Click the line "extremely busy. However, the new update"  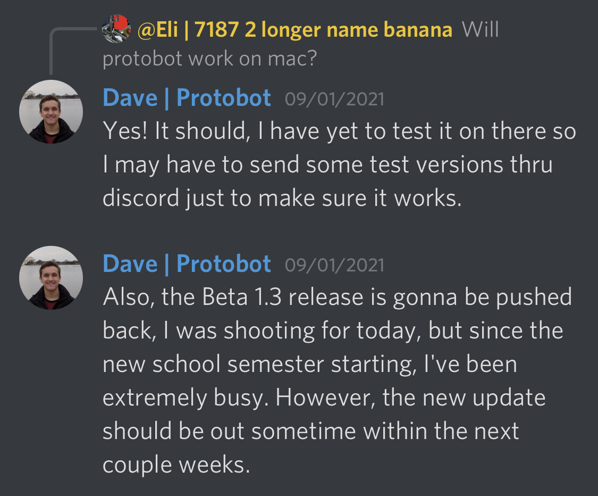coord(324,398)
